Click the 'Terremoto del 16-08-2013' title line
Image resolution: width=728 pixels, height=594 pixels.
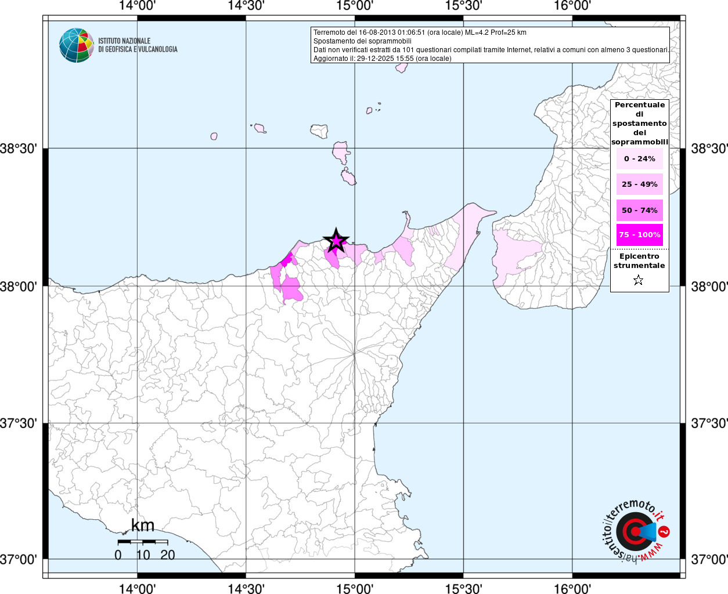420,32
